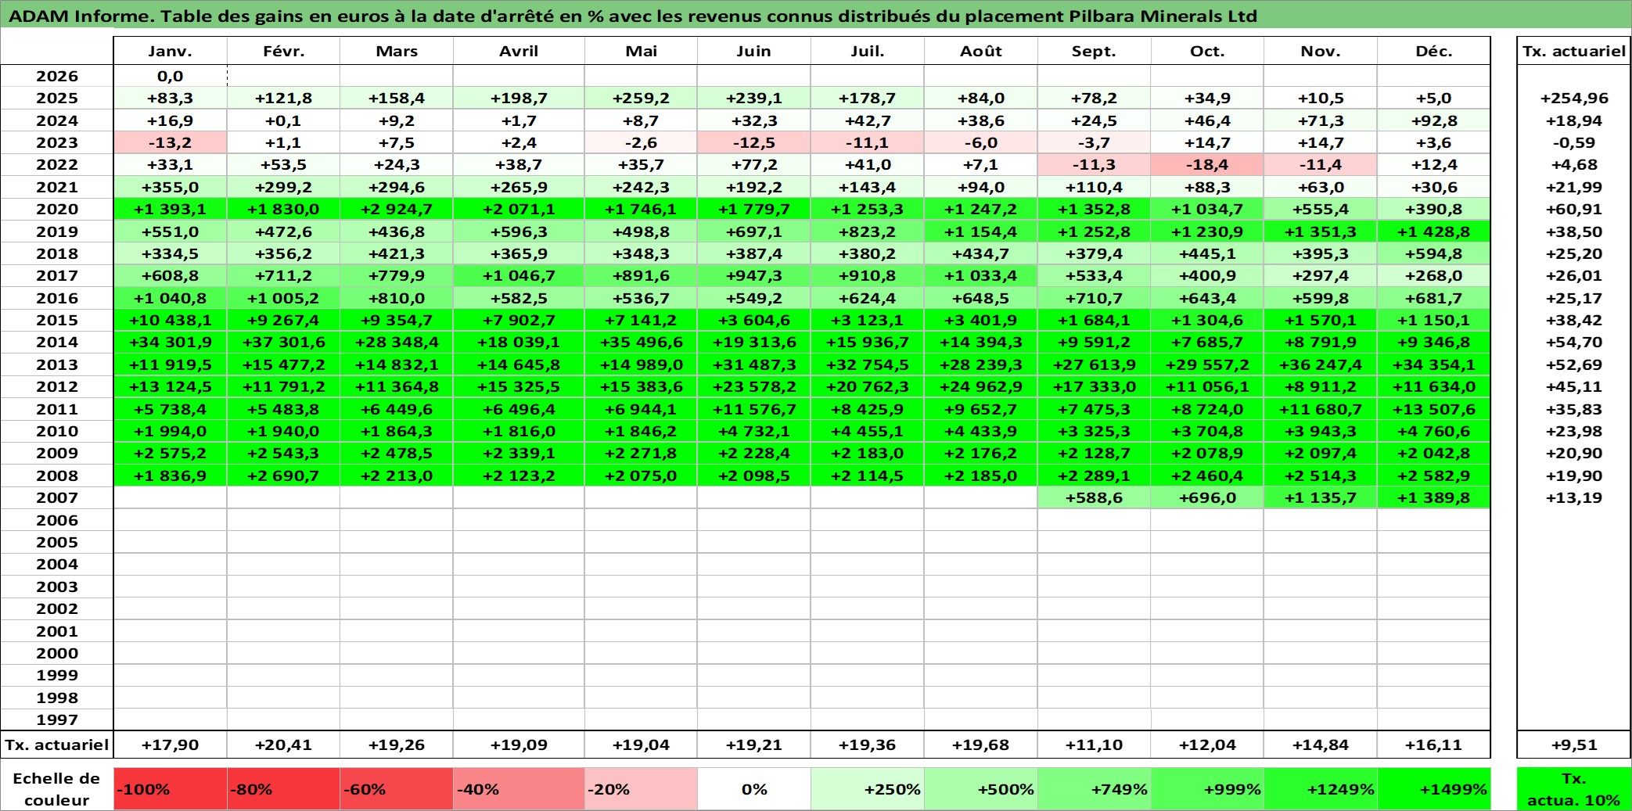Click the Tx. actuariel bottom row label
This screenshot has width=1632, height=811.
point(57,745)
